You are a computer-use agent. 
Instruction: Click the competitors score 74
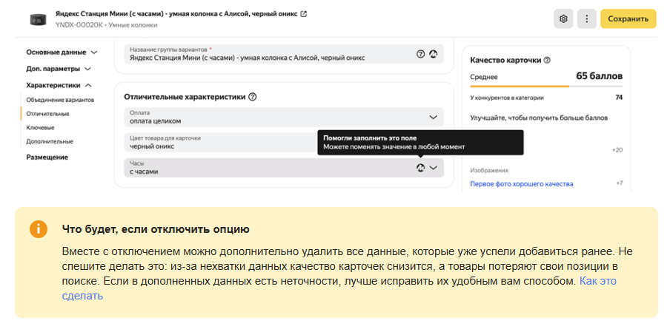tap(619, 98)
